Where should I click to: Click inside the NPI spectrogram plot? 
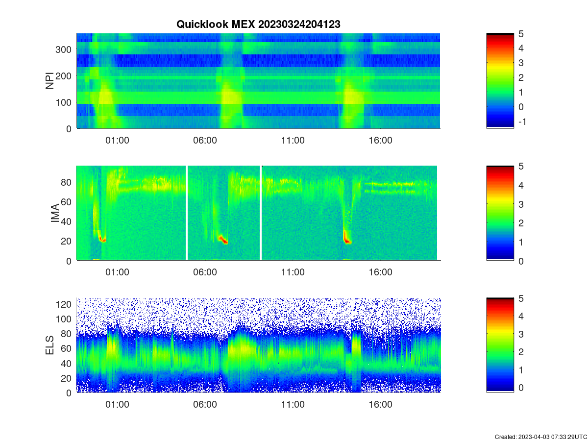(x=258, y=81)
